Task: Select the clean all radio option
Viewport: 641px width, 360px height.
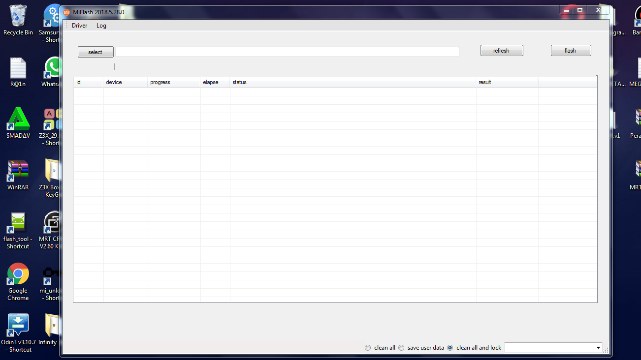Action: point(380,348)
